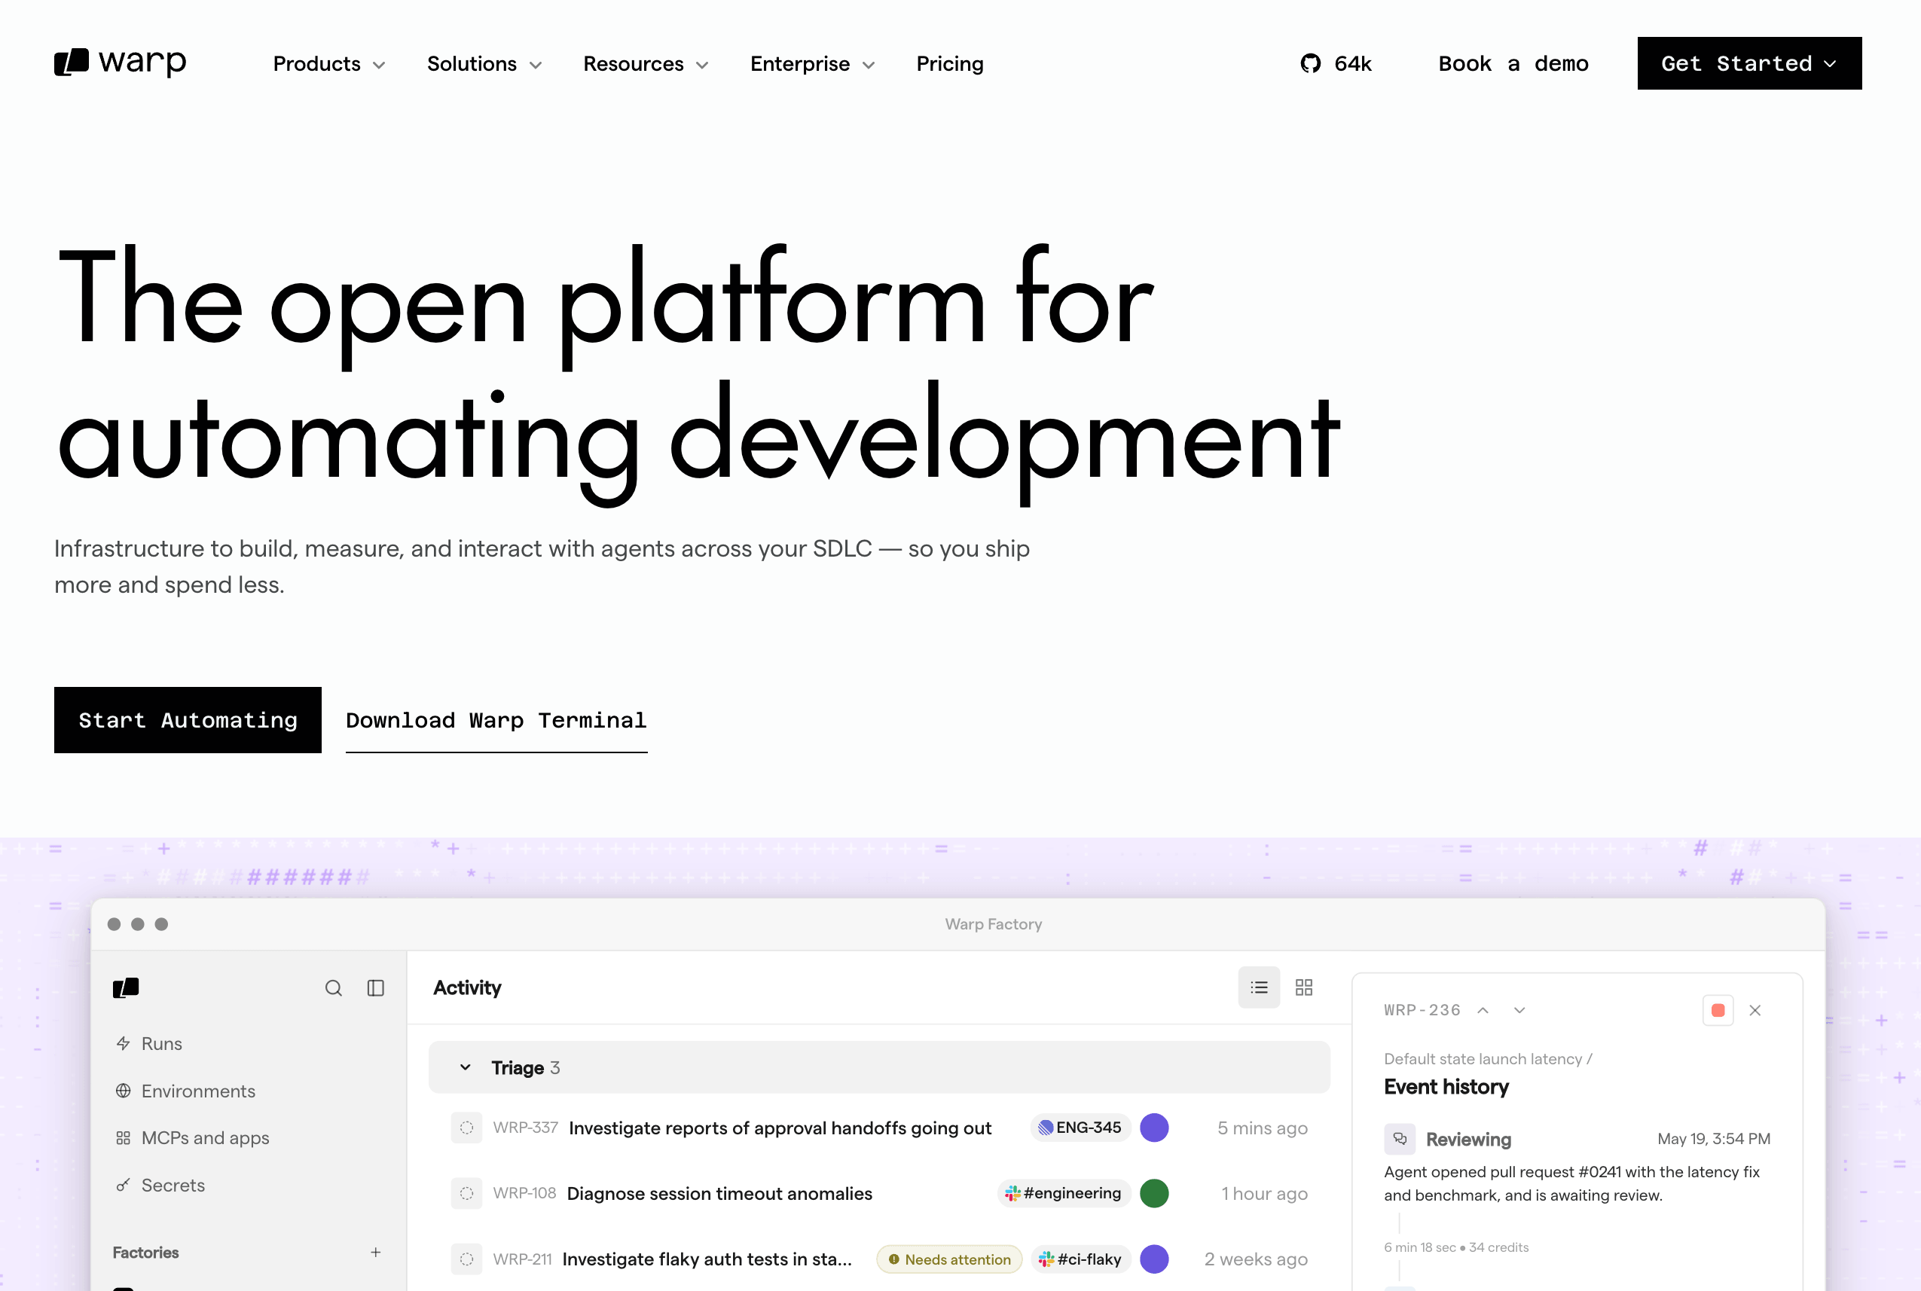Image resolution: width=1921 pixels, height=1291 pixels.
Task: Click status circle icon for WRP-108
Action: (467, 1193)
